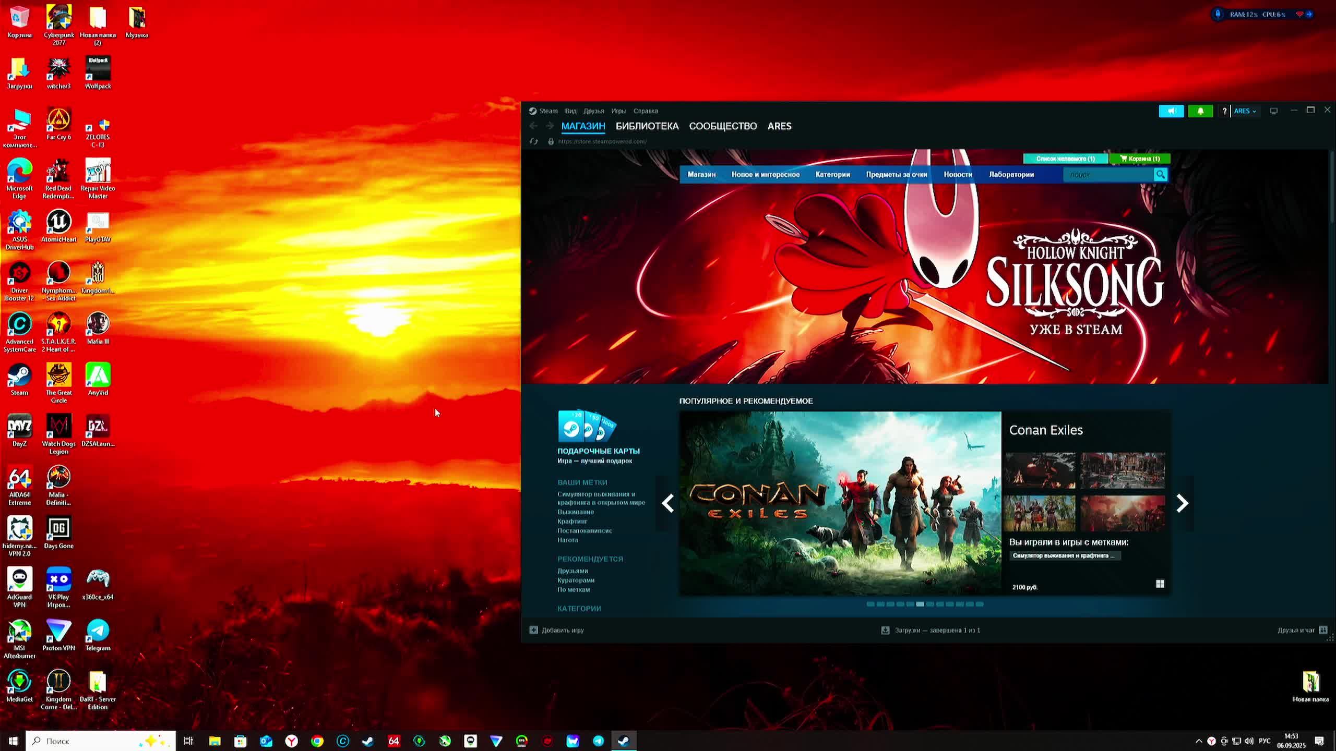1336x751 pixels.
Task: Click the store search magnifier icon
Action: pos(1160,175)
